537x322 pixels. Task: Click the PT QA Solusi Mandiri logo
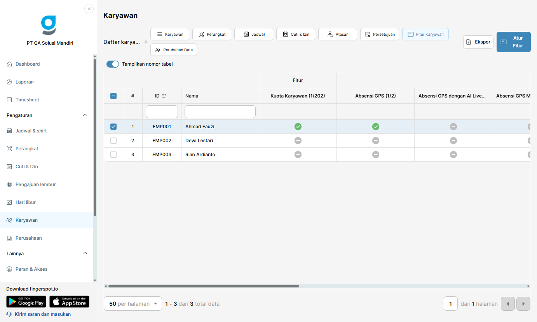click(x=49, y=25)
